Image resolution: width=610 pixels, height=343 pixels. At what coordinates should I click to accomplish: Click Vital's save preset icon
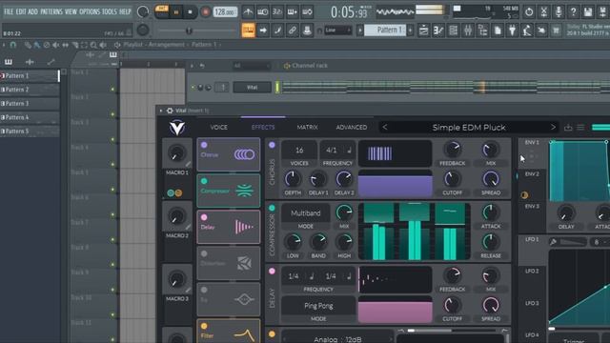tap(568, 128)
